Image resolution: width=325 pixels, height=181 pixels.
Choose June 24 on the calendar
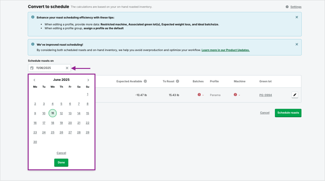[44, 132]
